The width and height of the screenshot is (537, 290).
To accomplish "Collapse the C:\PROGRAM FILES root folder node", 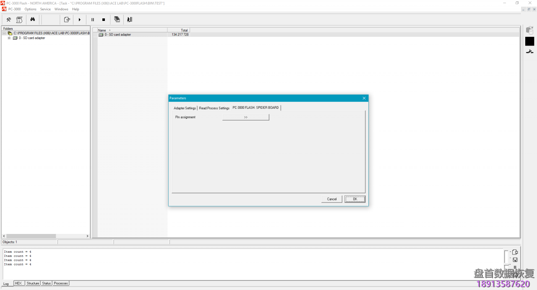I will tap(4, 33).
